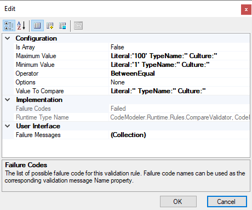The height and width of the screenshot is (210, 252).
Task: Select the Failure Messages property label
Action: (x=38, y=135)
